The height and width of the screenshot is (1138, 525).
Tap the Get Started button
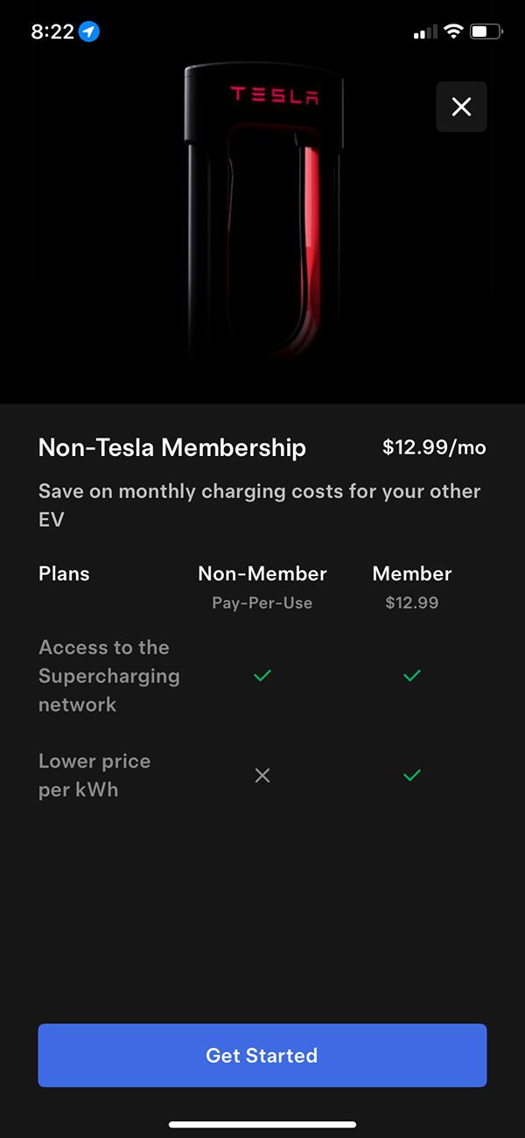click(x=262, y=1055)
